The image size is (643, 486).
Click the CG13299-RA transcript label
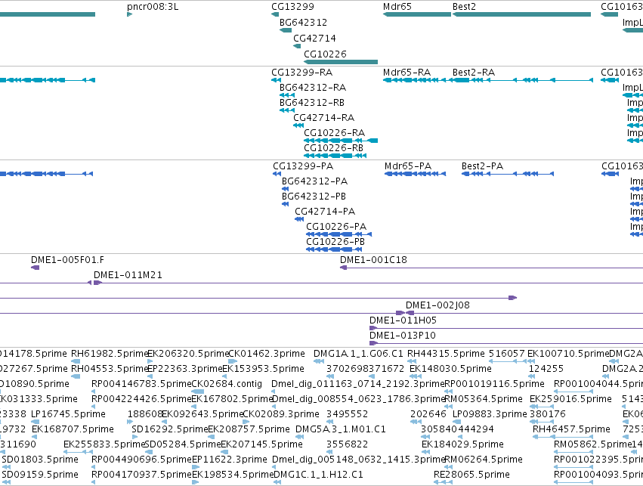click(x=301, y=73)
